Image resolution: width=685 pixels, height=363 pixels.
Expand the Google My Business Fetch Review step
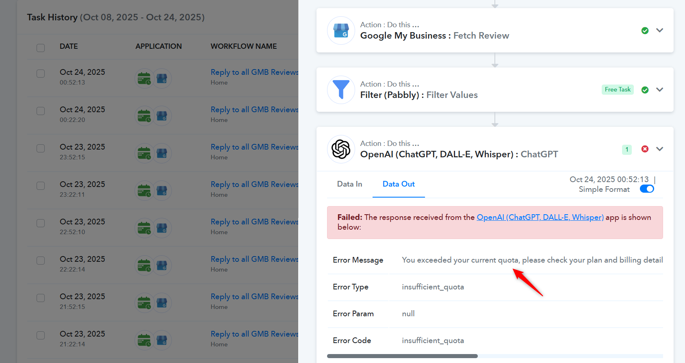point(660,30)
